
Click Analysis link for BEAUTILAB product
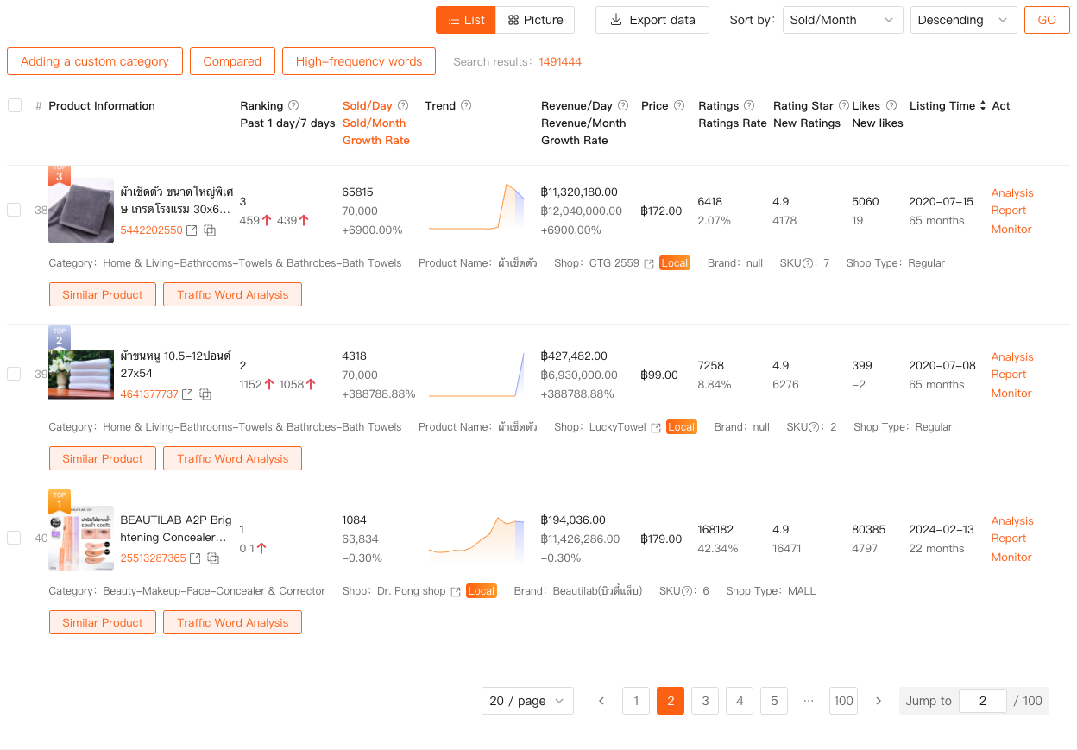tap(1011, 520)
